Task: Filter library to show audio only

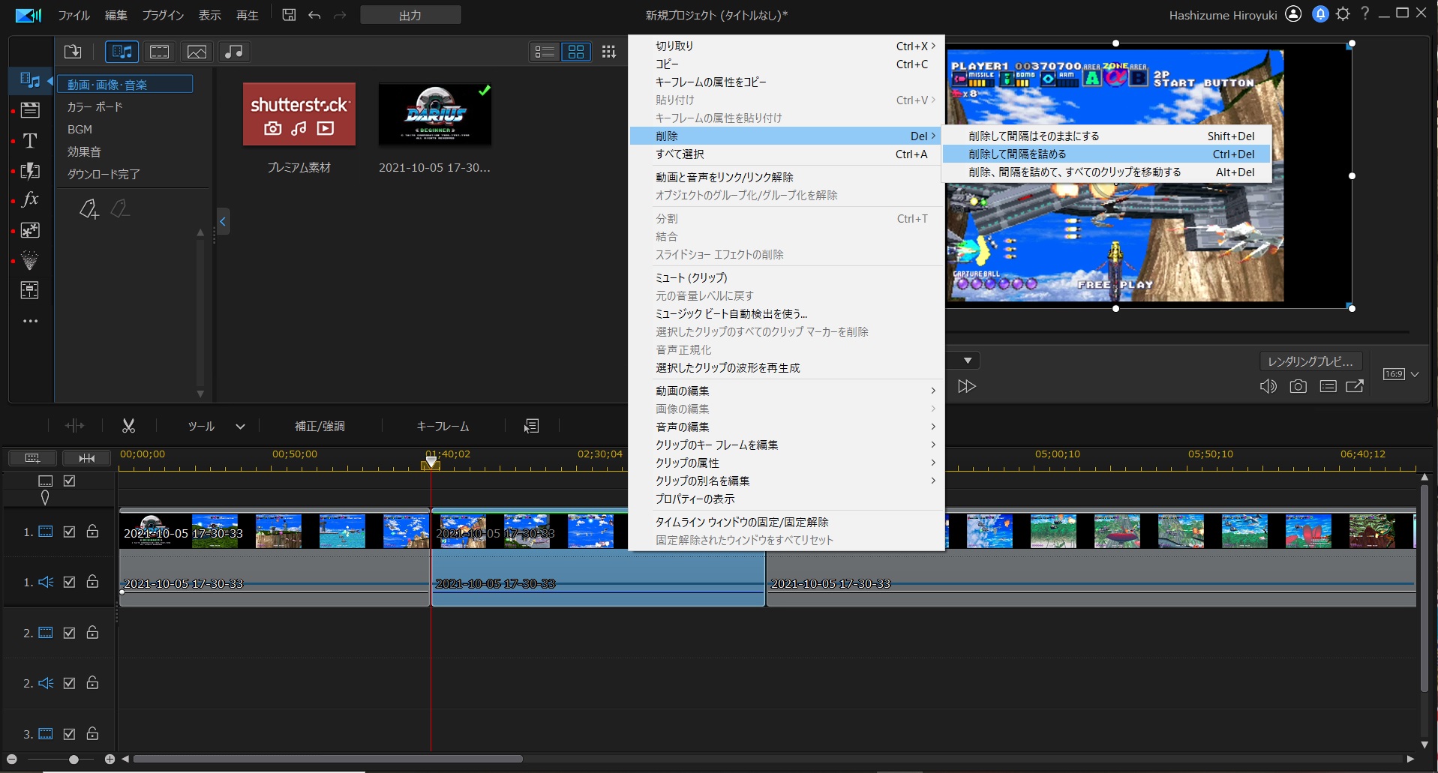Action: point(234,52)
